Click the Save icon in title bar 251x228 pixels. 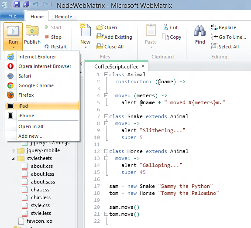click(17, 4)
